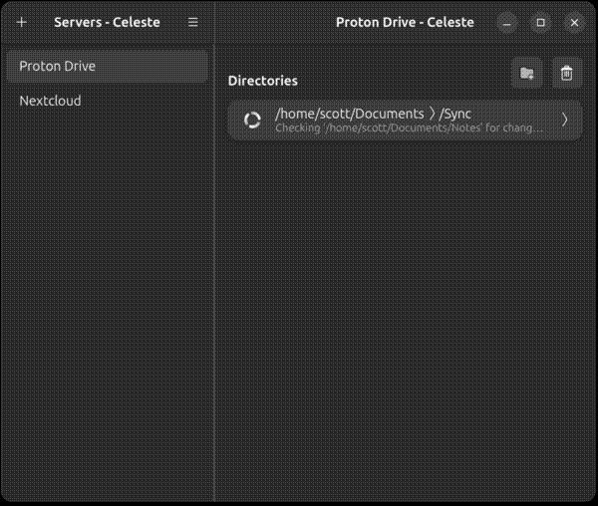Select Proton Drive server in sidebar
The image size is (598, 506).
pyautogui.click(x=108, y=67)
